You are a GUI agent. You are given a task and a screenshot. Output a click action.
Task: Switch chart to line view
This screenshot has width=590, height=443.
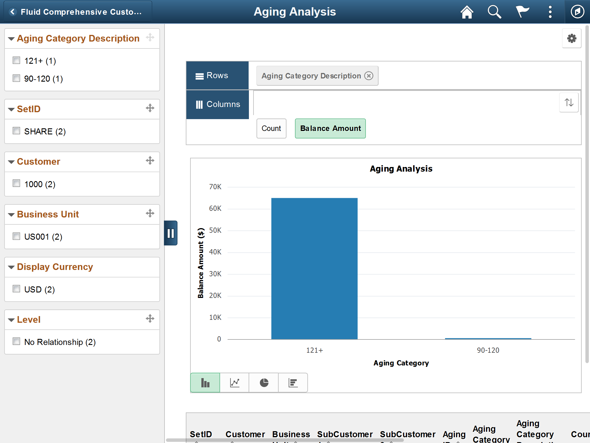(x=235, y=383)
